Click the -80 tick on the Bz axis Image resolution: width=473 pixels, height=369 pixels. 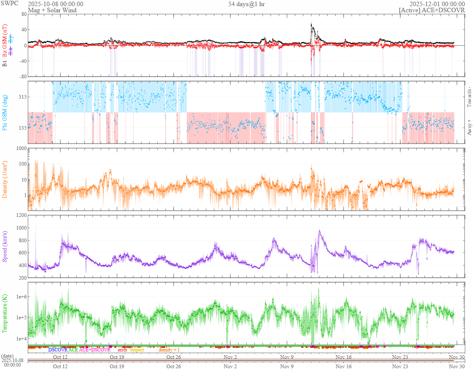tap(23, 76)
